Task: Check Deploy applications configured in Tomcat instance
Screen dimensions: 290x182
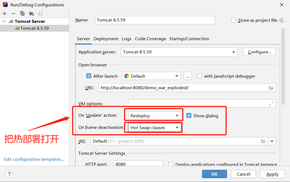Action: click(x=171, y=164)
